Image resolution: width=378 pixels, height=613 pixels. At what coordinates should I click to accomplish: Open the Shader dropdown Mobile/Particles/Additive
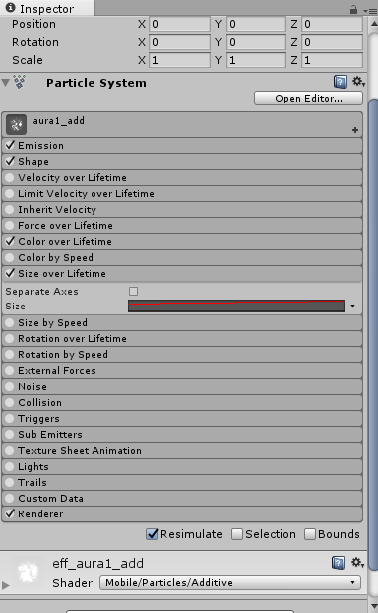tap(230, 582)
